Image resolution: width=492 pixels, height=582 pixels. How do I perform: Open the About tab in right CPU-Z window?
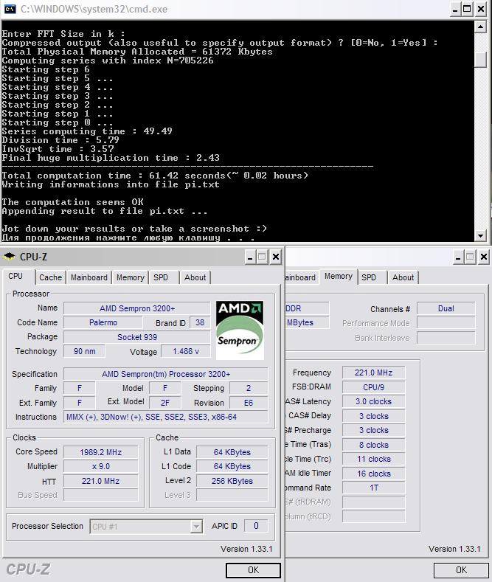click(x=403, y=277)
